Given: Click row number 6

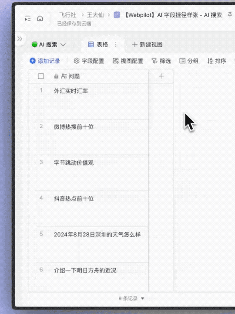Looking at the screenshot, I should pyautogui.click(x=41, y=270).
